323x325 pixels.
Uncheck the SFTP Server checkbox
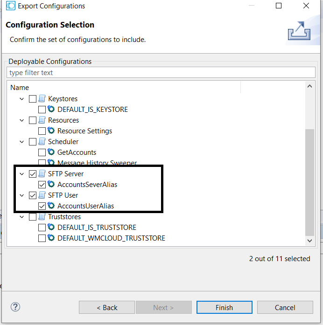coord(33,174)
